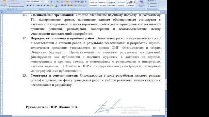Increase the paragraph indent
The image size is (209, 117).
point(79,2)
